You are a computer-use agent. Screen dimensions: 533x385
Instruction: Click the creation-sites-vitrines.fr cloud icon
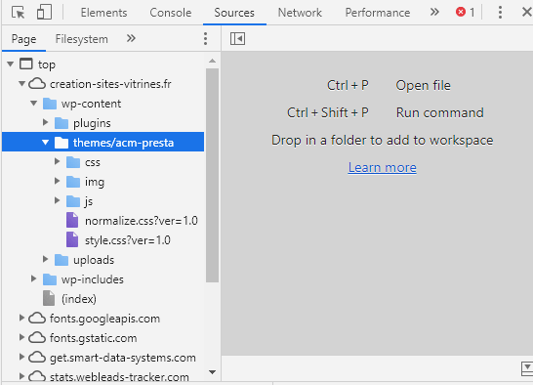(37, 83)
